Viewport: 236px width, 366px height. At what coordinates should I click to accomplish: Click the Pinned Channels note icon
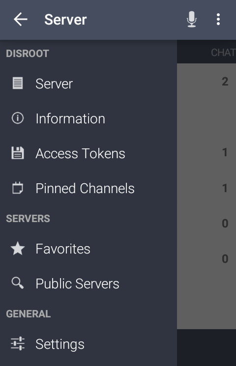click(18, 188)
